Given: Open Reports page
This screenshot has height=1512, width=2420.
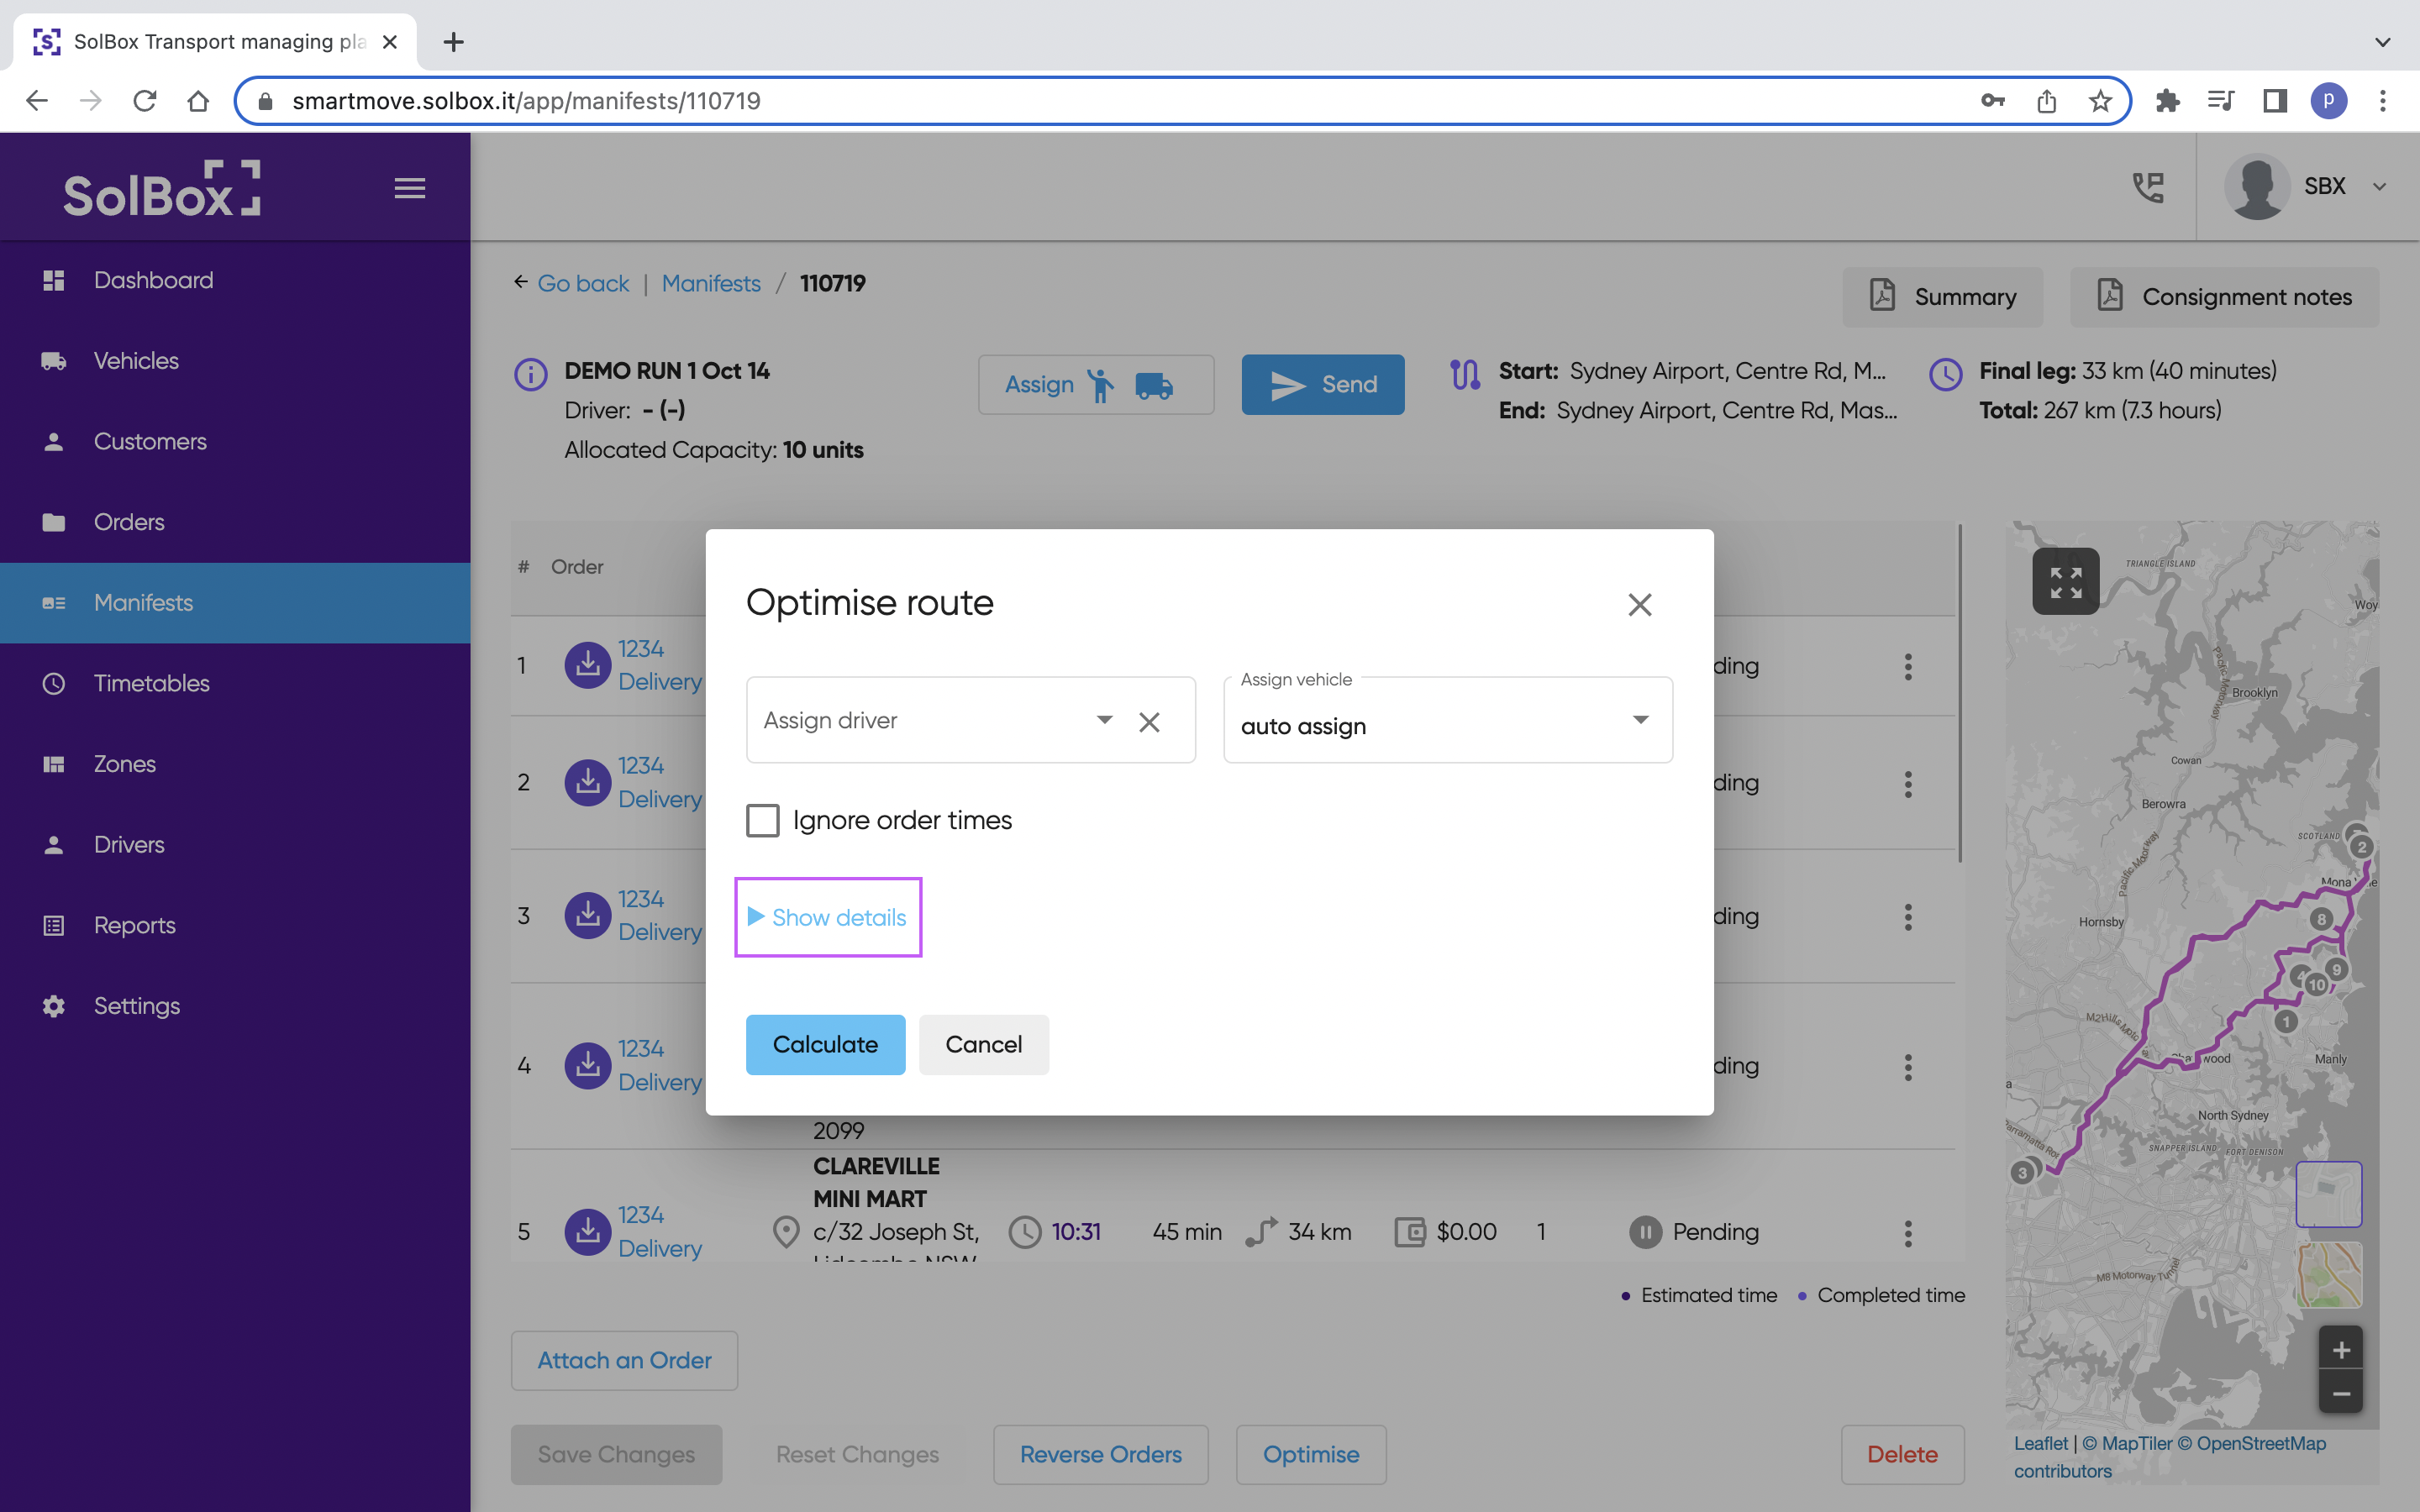Looking at the screenshot, I should click(235, 925).
